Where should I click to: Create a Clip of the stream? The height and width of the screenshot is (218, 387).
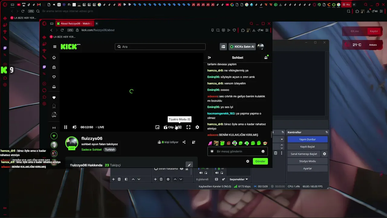point(169,127)
